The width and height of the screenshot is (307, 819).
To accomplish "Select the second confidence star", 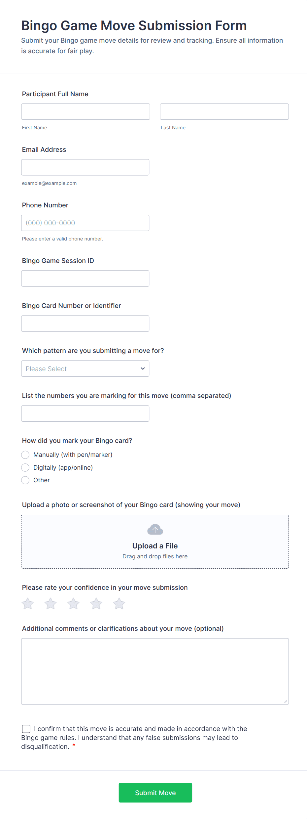I will [x=50, y=603].
